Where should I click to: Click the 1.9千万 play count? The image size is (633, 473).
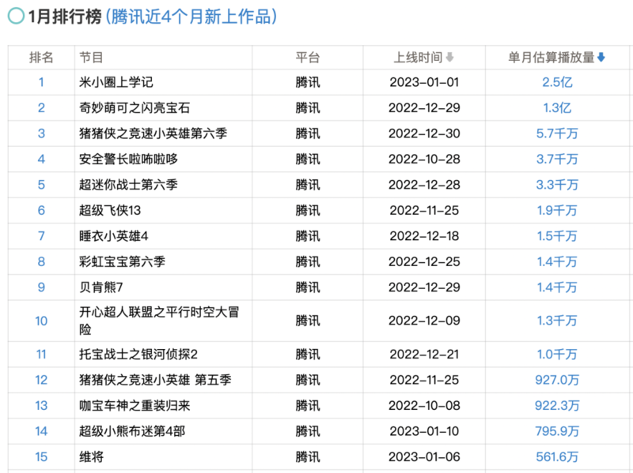coord(557,210)
